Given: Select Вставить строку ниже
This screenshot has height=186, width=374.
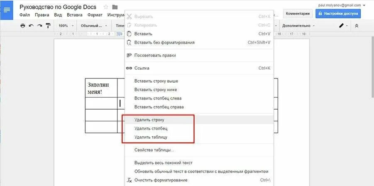Looking at the screenshot, I should [x=199, y=90].
